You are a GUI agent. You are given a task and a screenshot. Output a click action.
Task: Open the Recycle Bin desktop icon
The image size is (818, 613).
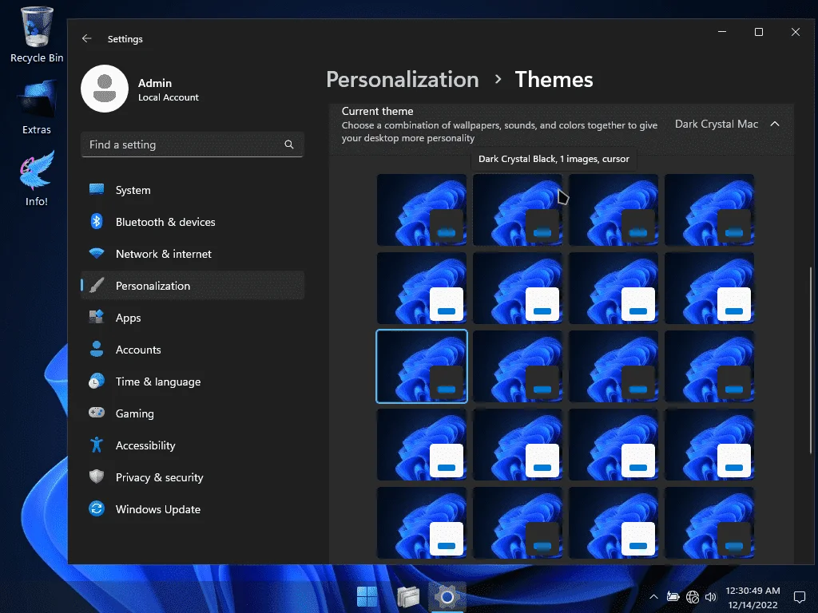(37, 34)
